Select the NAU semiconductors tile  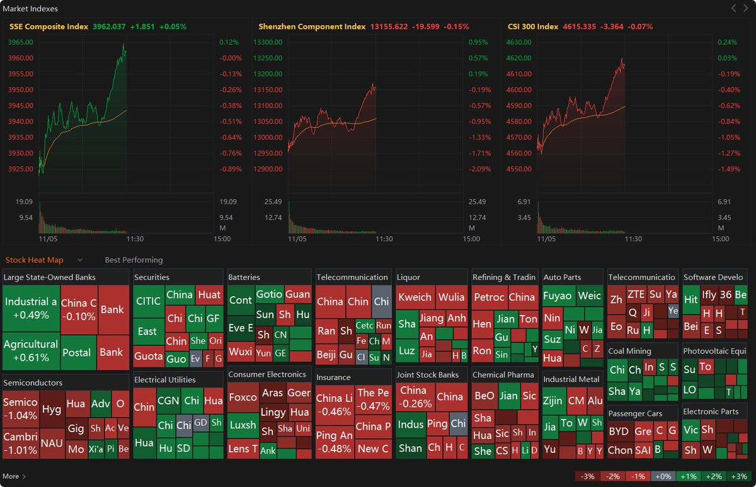point(52,442)
